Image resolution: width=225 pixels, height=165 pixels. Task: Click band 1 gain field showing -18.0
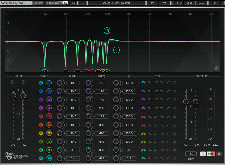click(x=73, y=83)
